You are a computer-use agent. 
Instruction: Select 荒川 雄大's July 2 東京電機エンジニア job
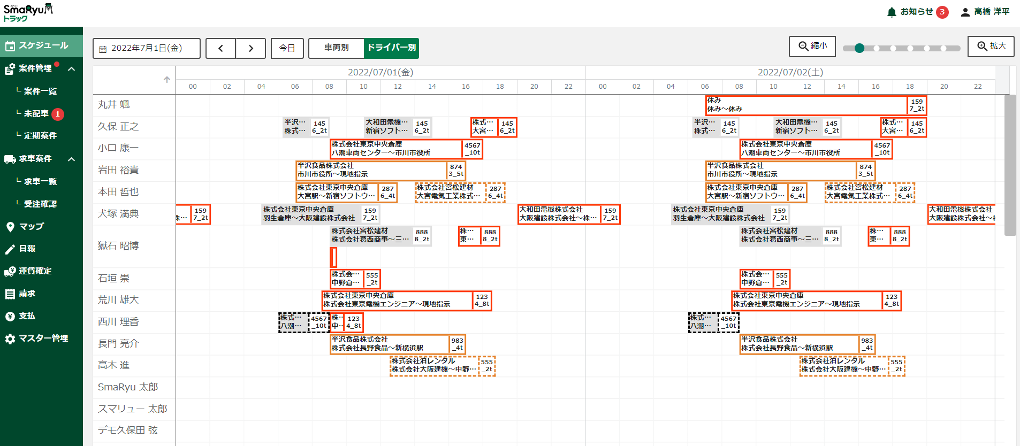[x=817, y=301]
